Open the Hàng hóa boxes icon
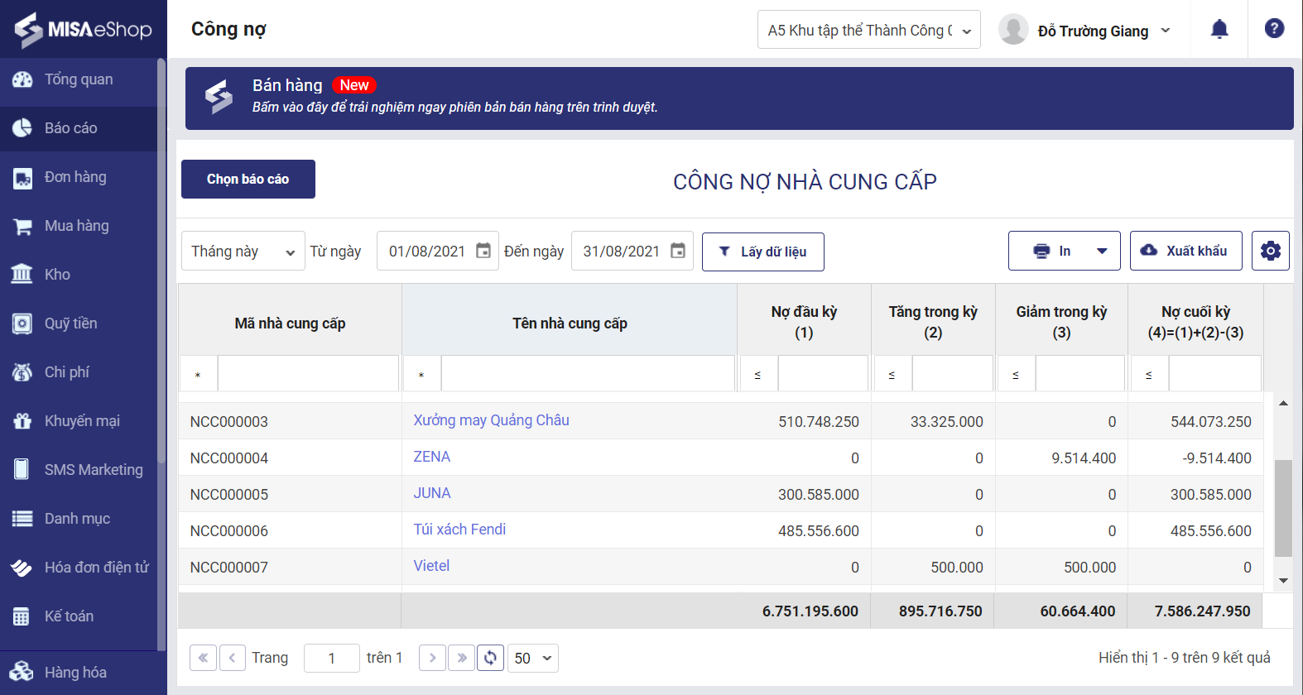The image size is (1303, 695). (x=22, y=672)
